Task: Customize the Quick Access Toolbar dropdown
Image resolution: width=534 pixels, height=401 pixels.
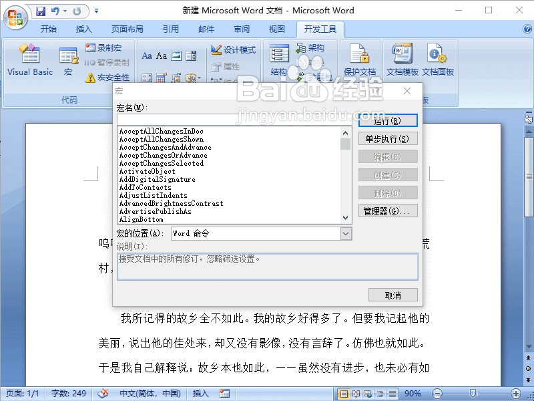Action: [x=96, y=11]
